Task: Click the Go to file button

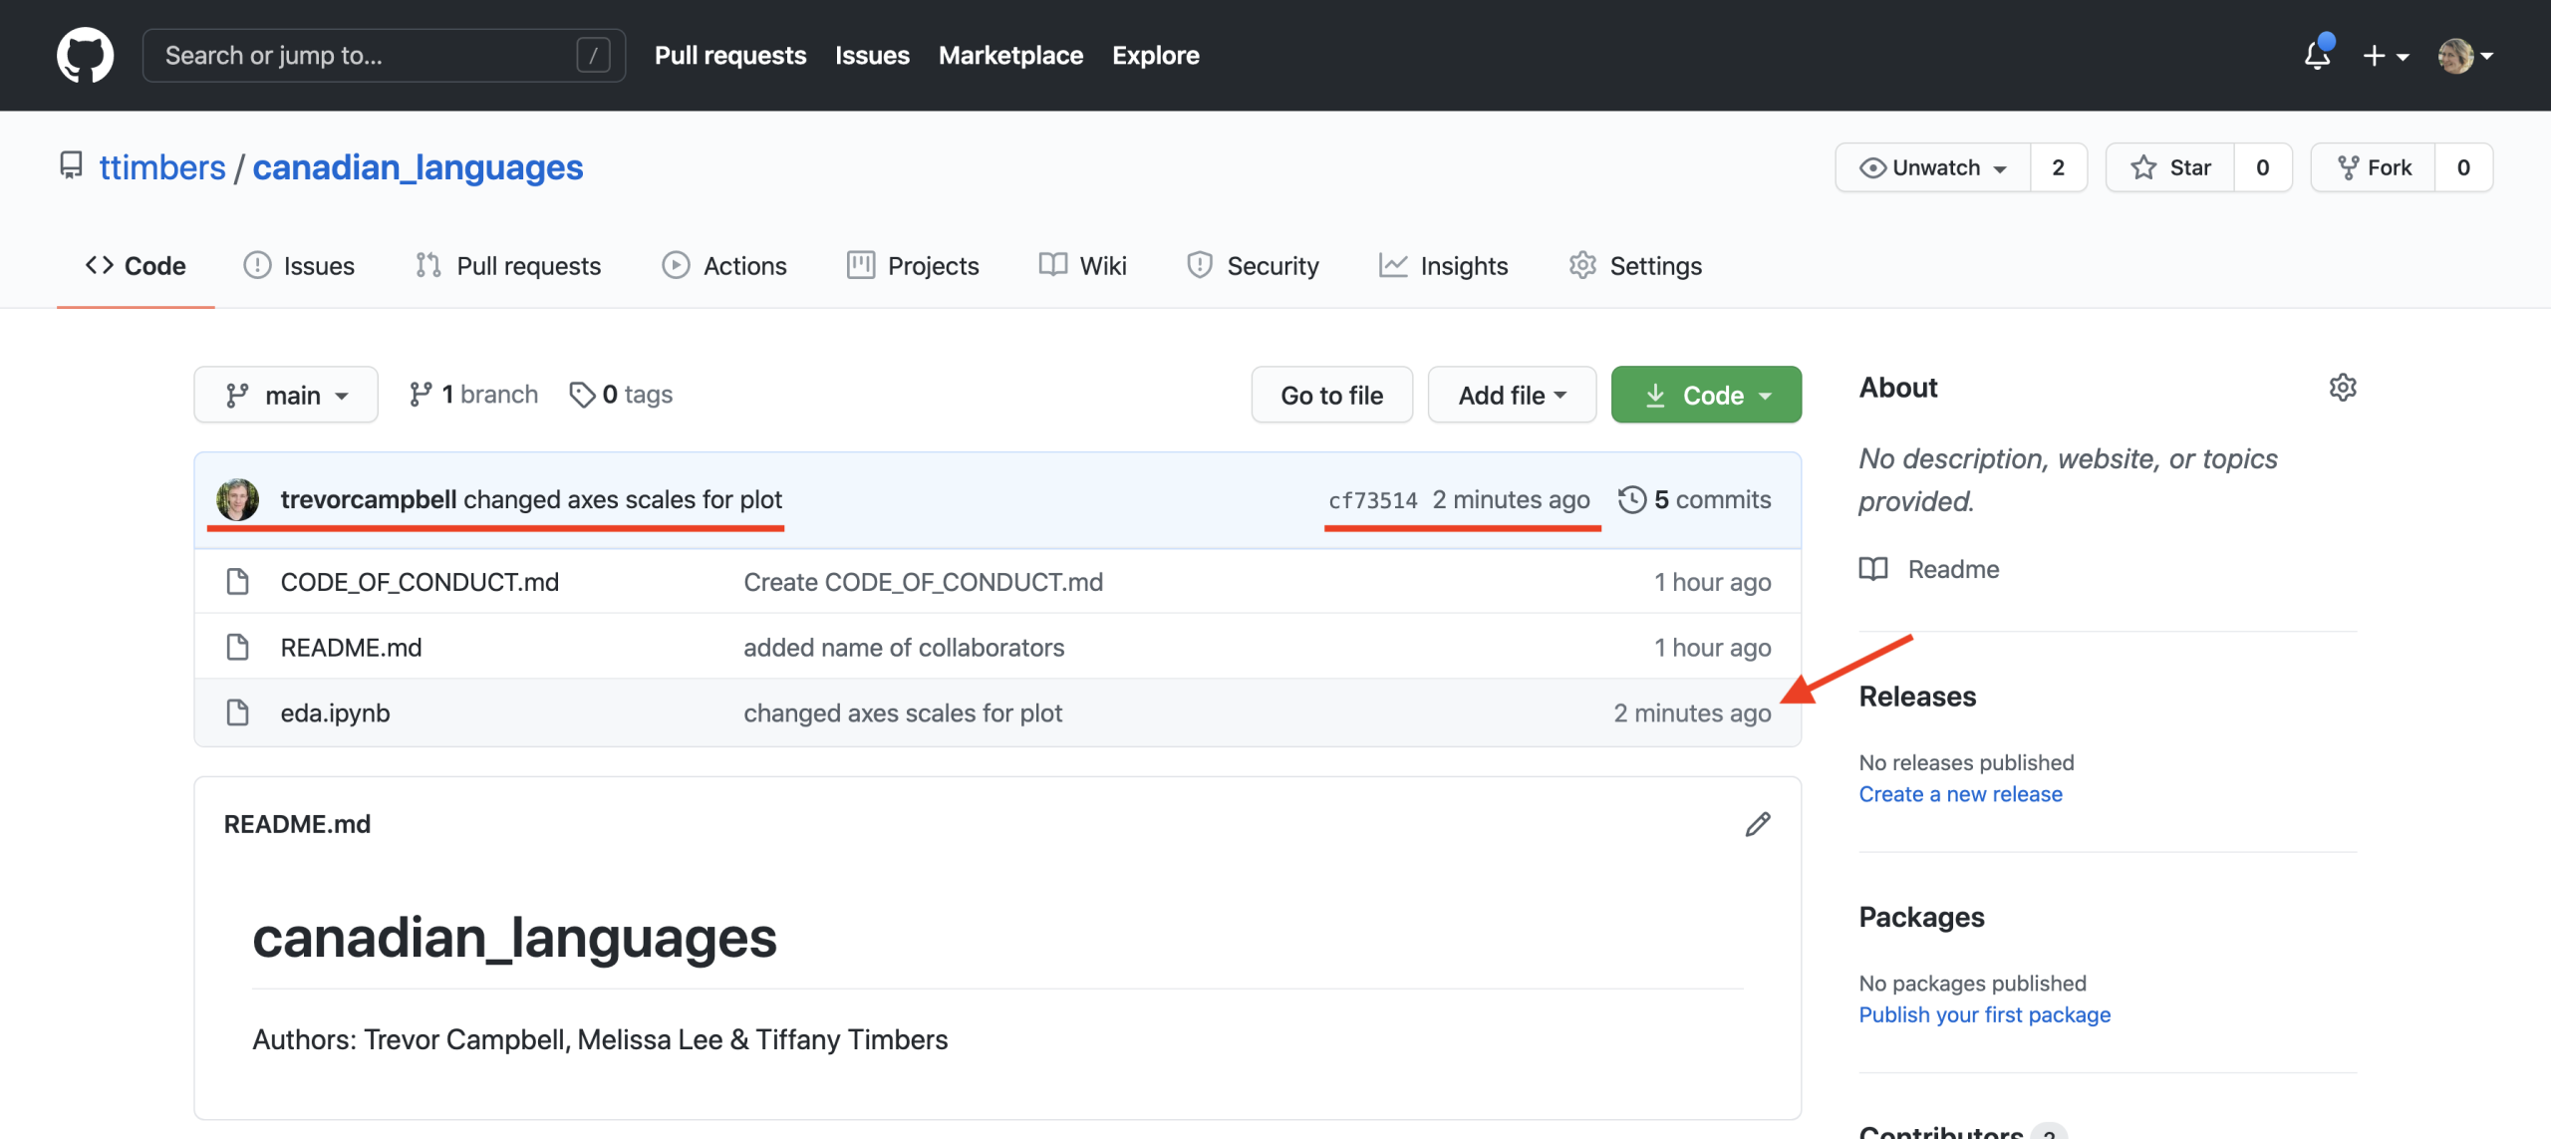Action: pos(1331,395)
